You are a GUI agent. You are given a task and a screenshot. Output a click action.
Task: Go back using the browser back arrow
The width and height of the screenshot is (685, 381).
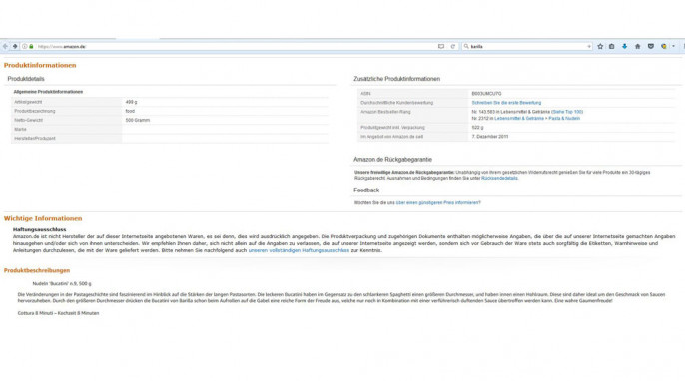(5, 46)
